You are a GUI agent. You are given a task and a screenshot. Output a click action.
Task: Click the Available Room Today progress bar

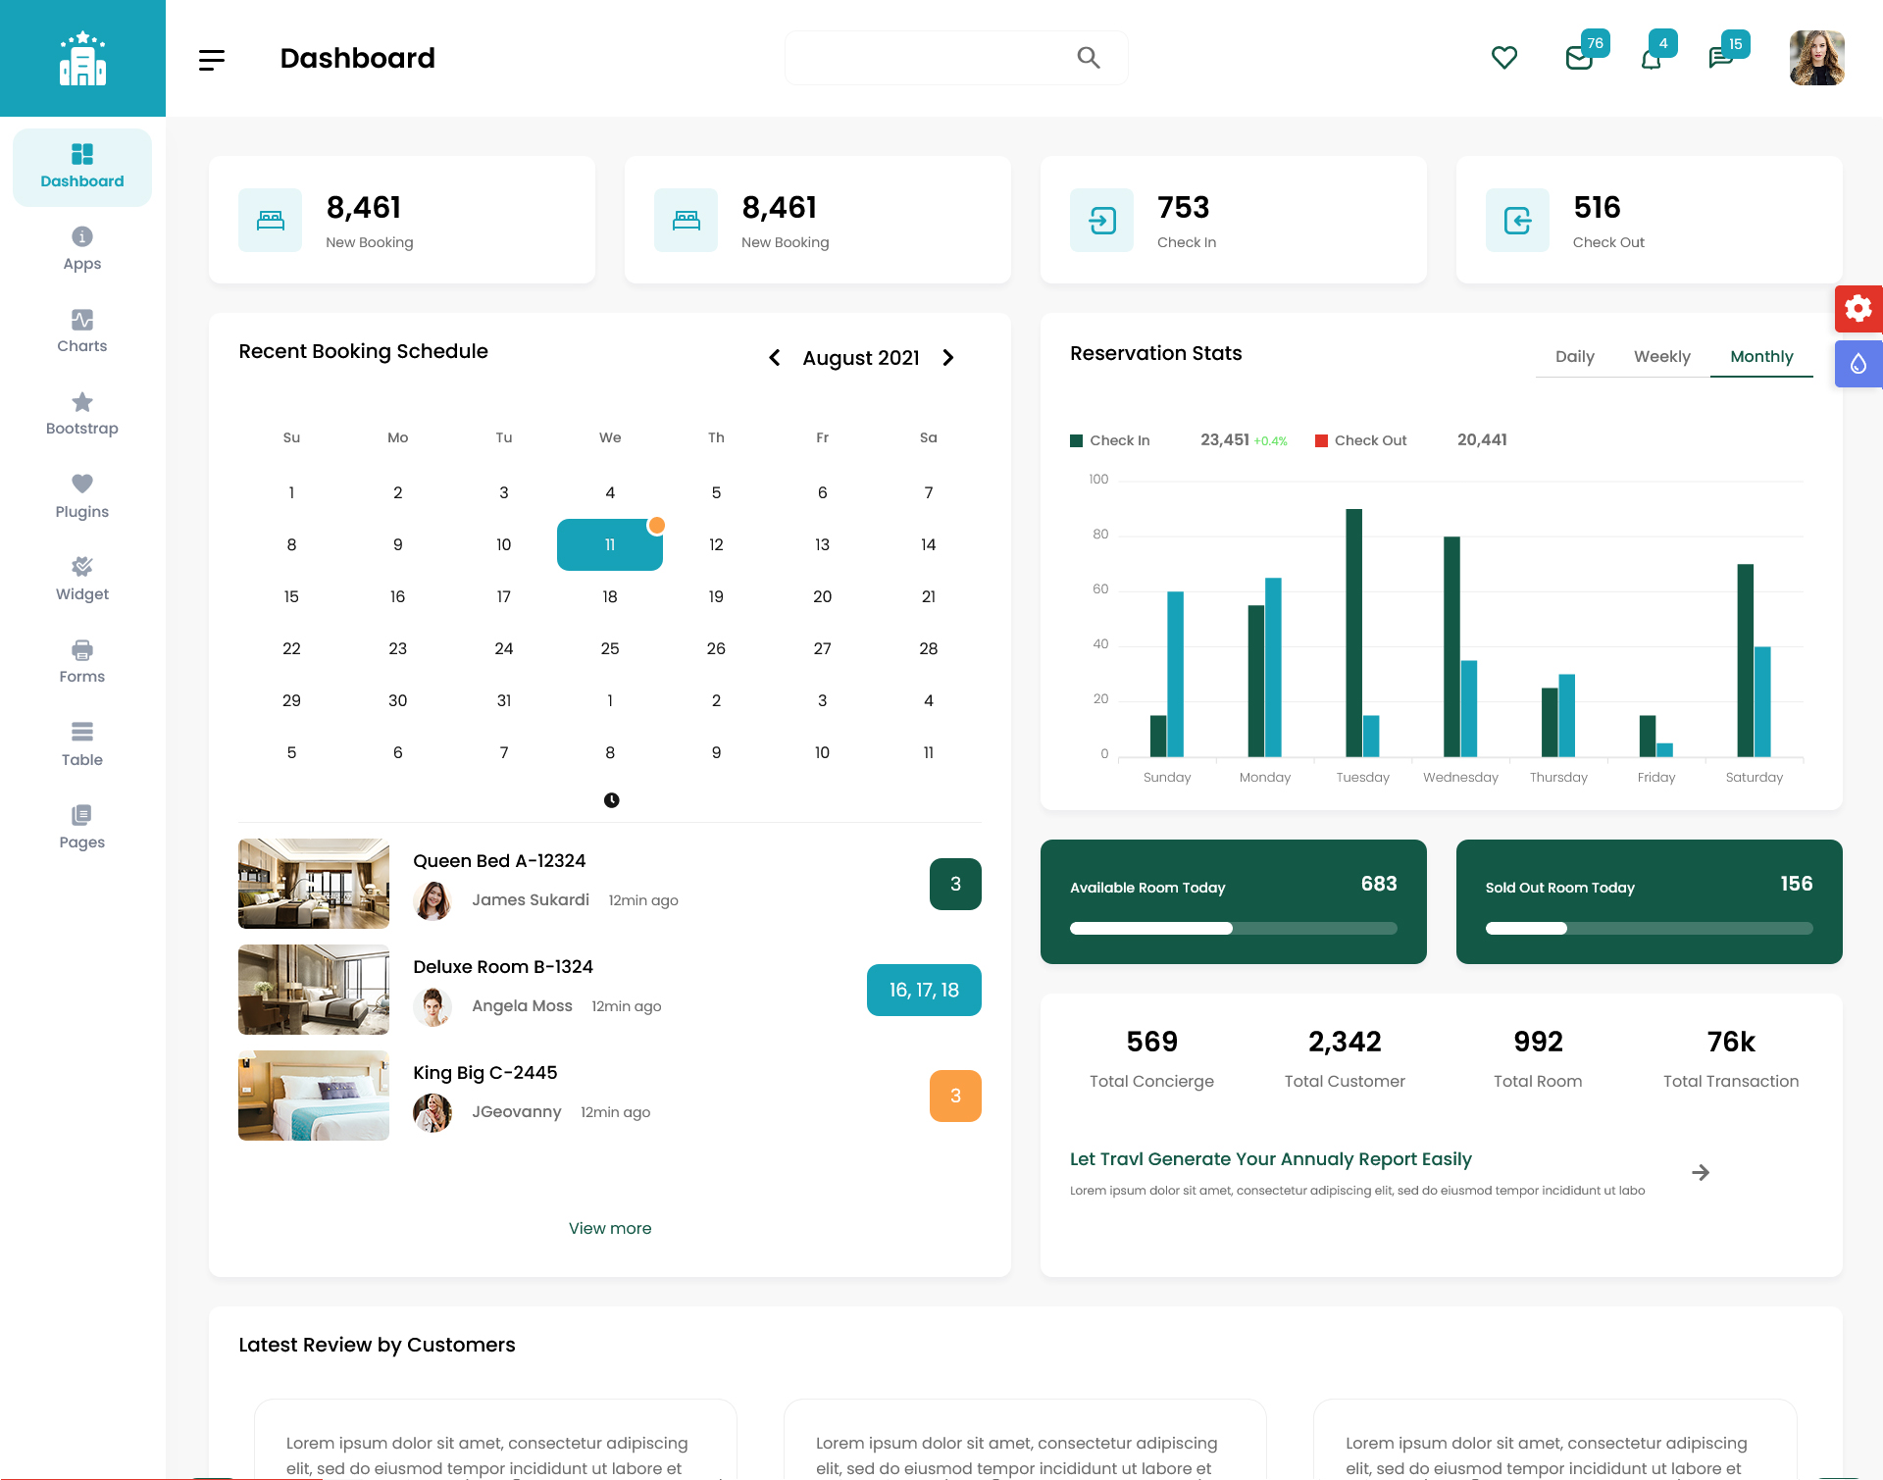click(1233, 928)
